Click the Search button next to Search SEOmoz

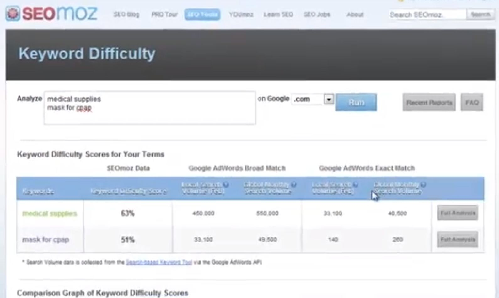tap(480, 14)
